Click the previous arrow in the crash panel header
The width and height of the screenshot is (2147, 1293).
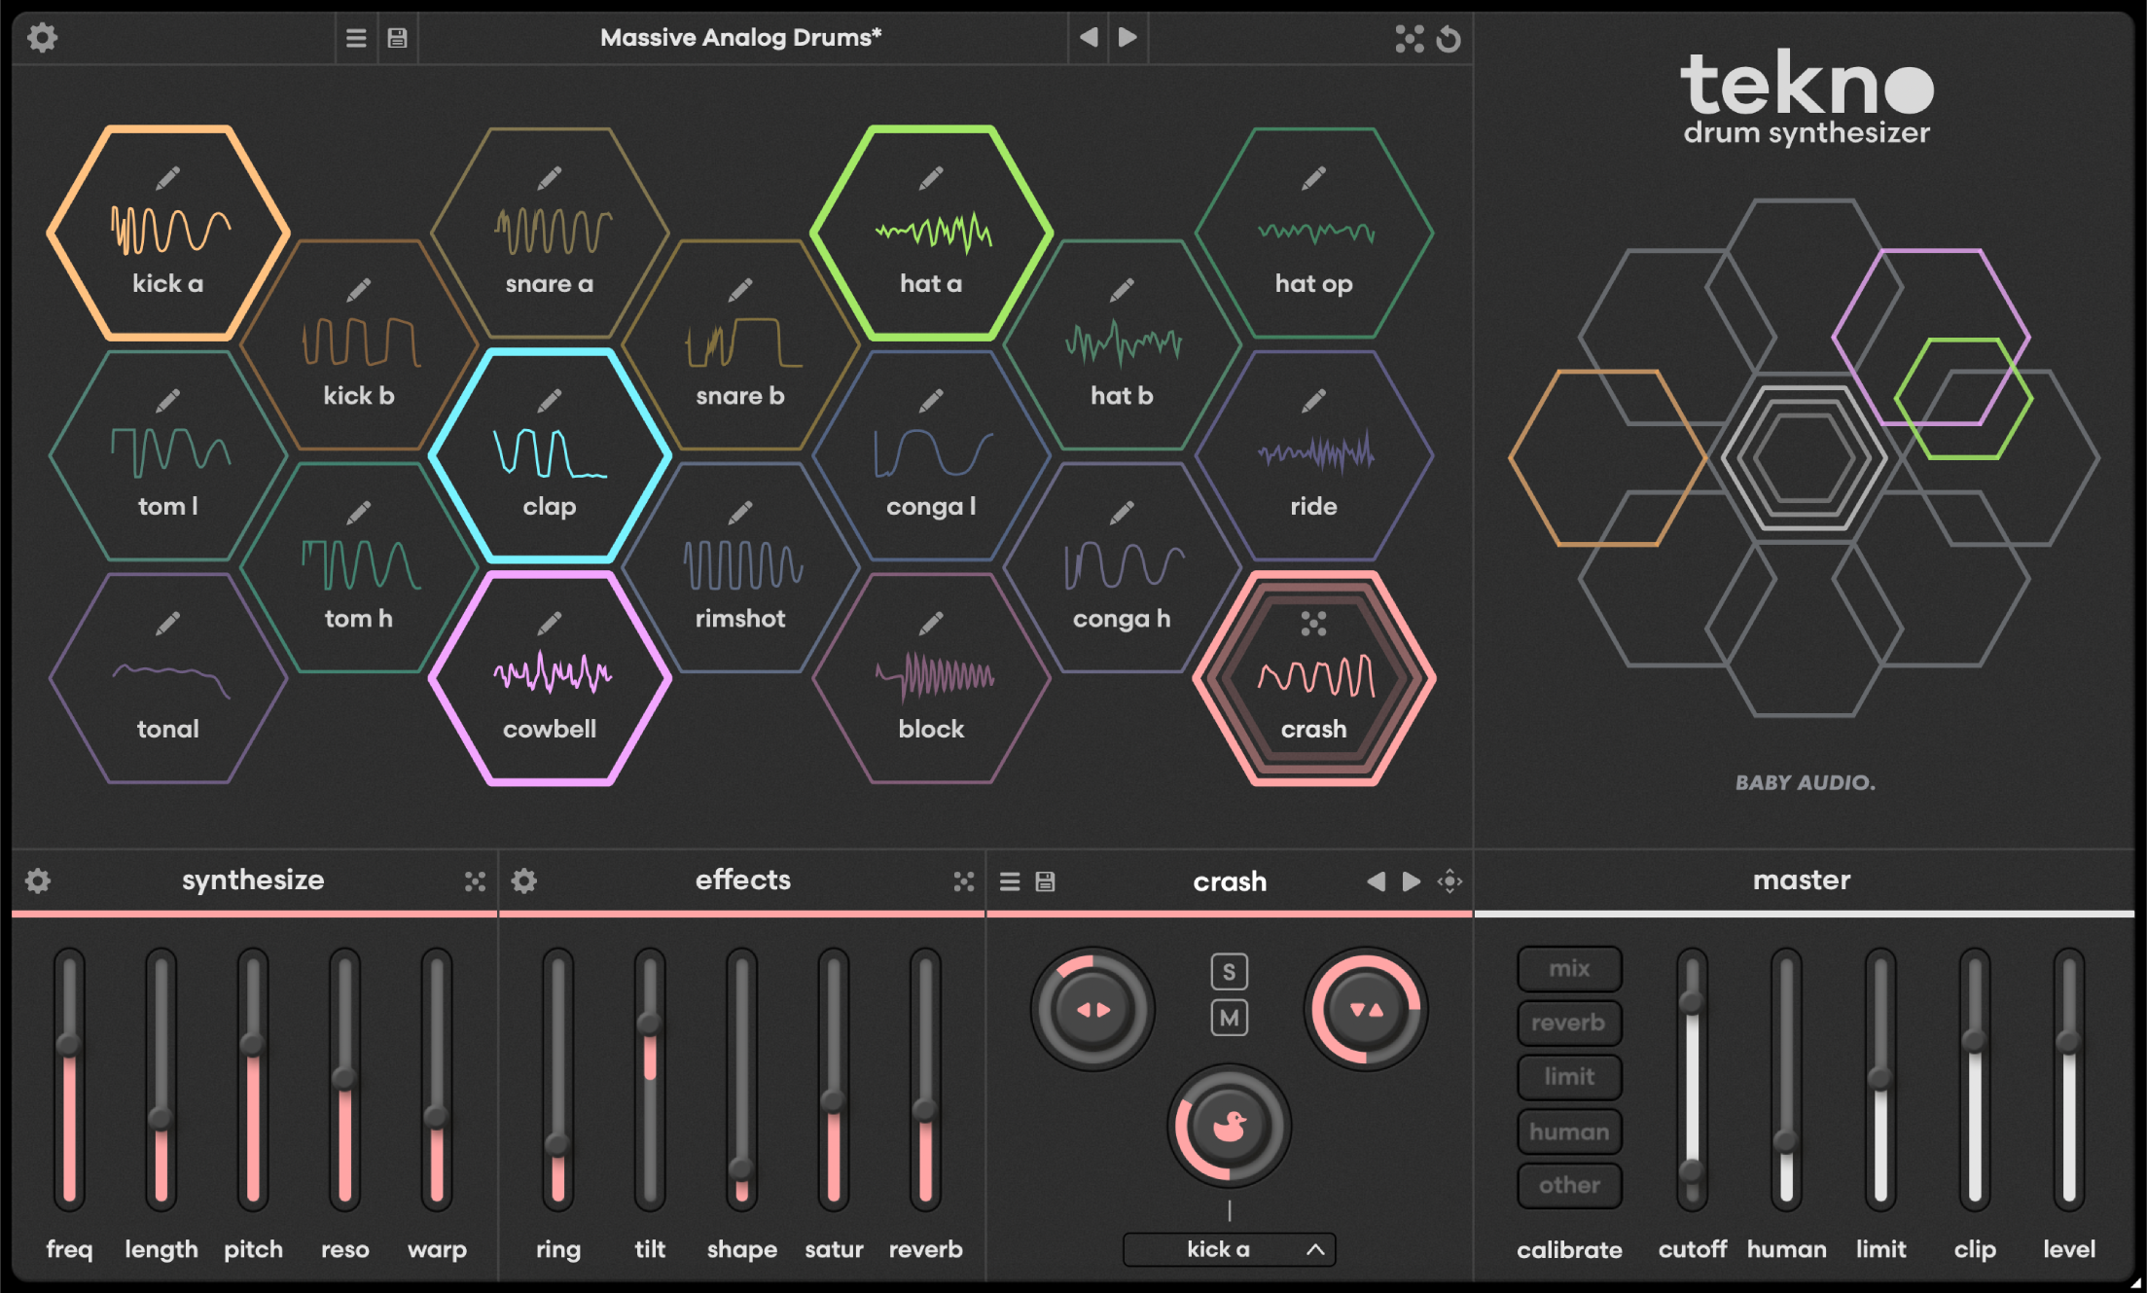(x=1376, y=881)
